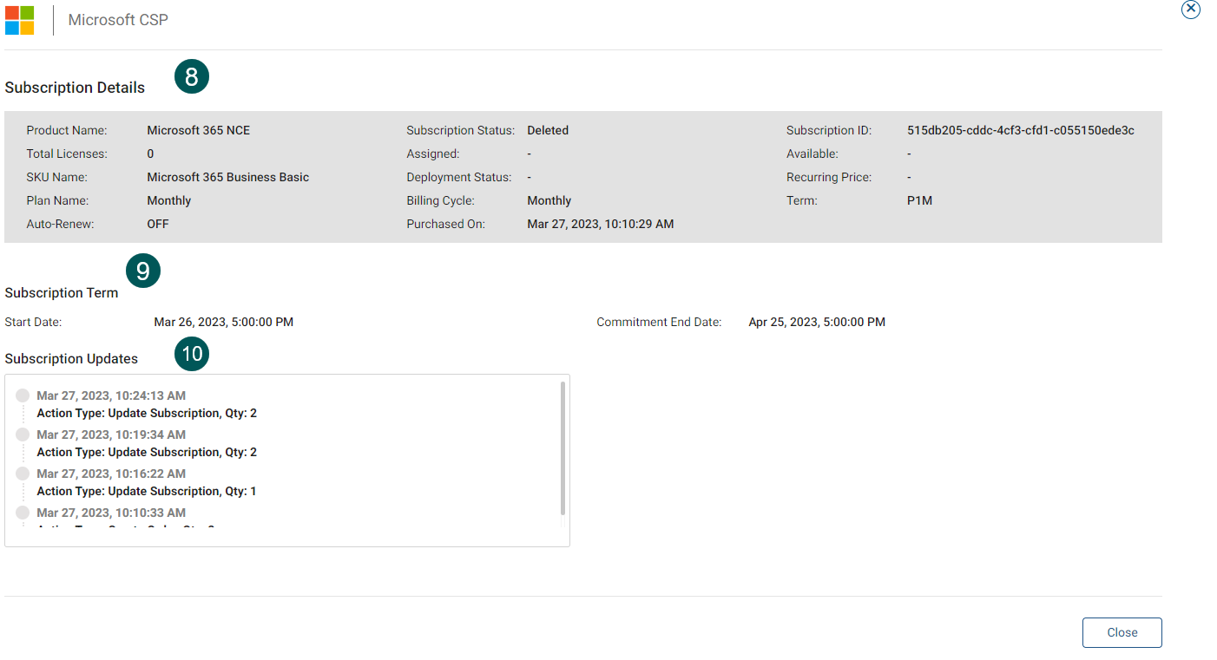Click the Start Date 'Mar 26, 2023, 5:00:00 PM'

[x=224, y=322]
